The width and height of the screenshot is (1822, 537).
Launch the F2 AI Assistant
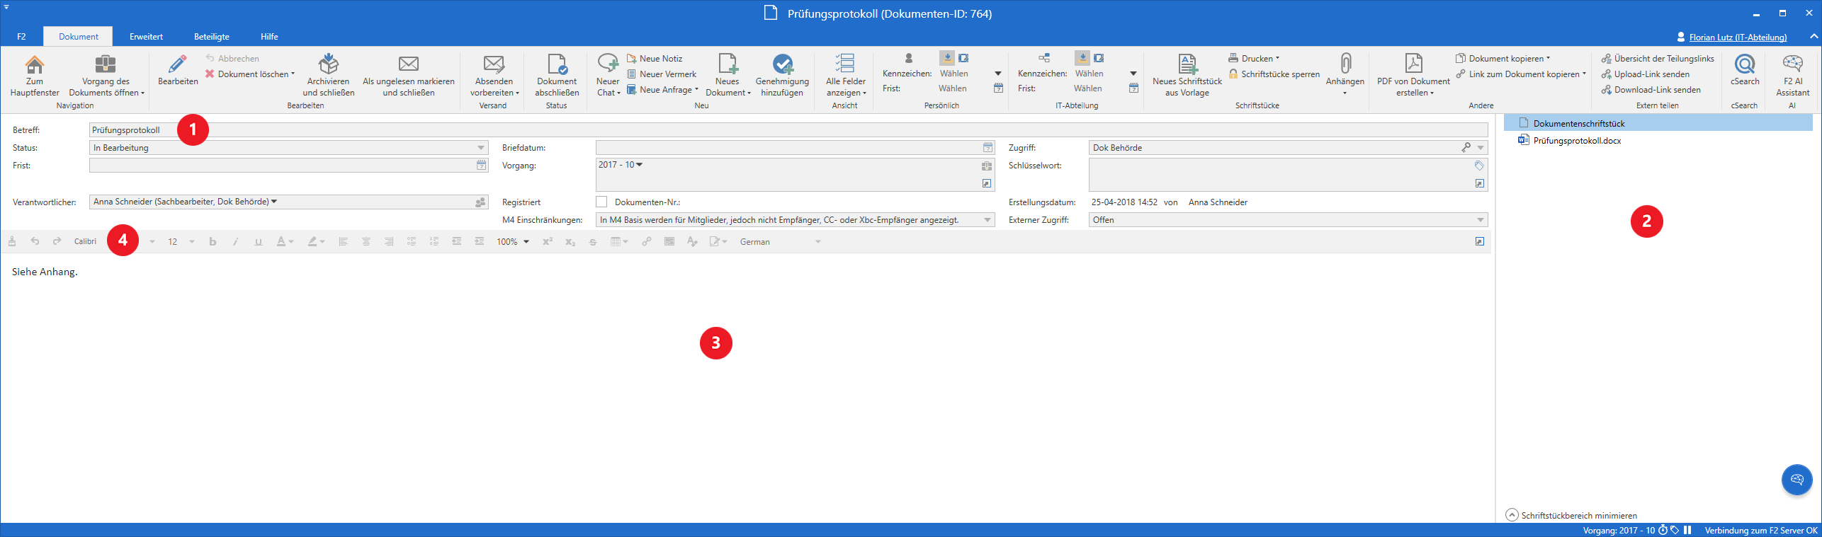coord(1792,65)
